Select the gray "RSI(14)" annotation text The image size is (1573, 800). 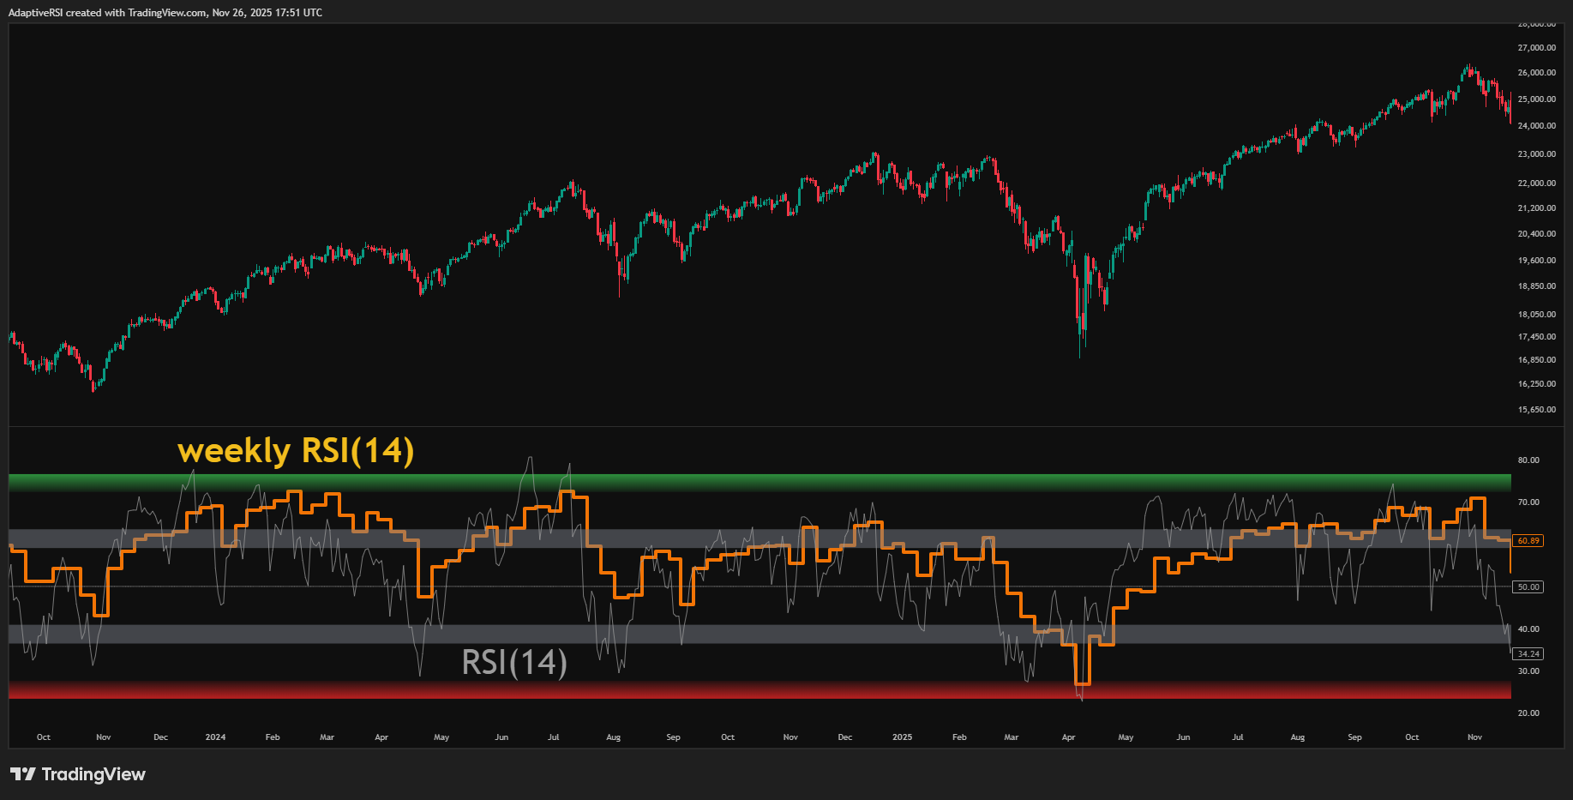click(x=514, y=662)
